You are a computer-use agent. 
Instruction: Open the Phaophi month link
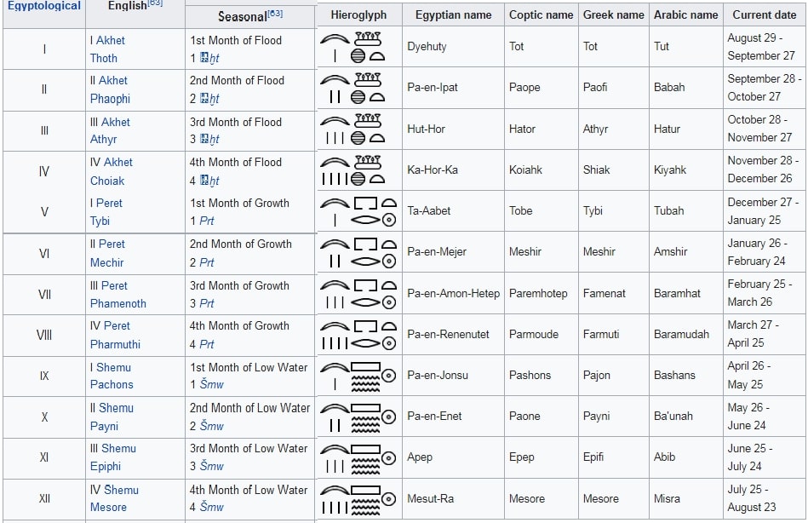pos(111,99)
